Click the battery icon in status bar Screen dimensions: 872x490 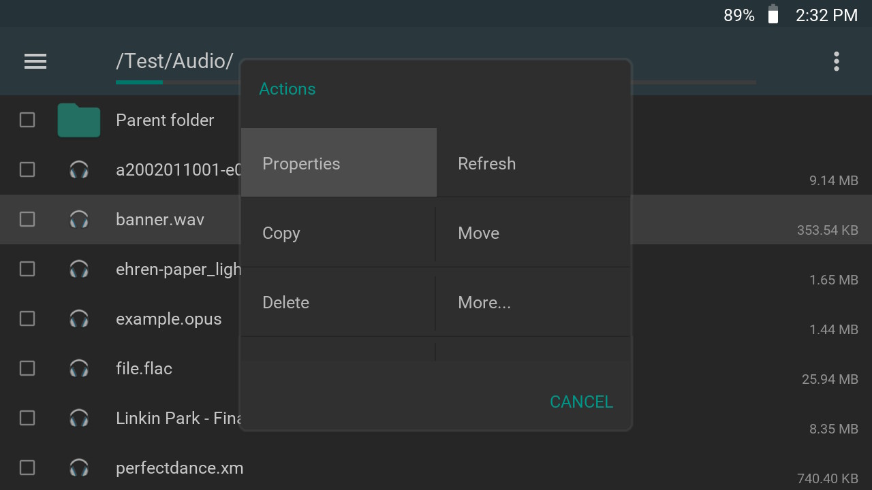773,15
